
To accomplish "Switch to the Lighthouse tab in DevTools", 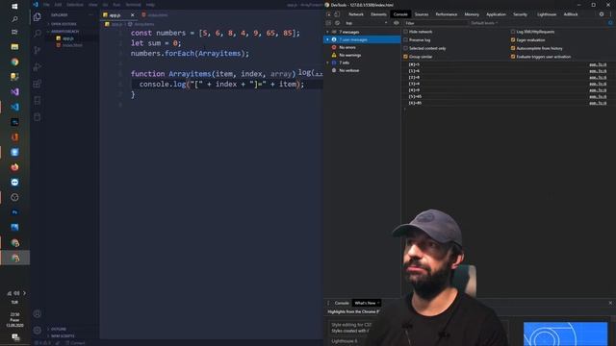I will pyautogui.click(x=547, y=14).
